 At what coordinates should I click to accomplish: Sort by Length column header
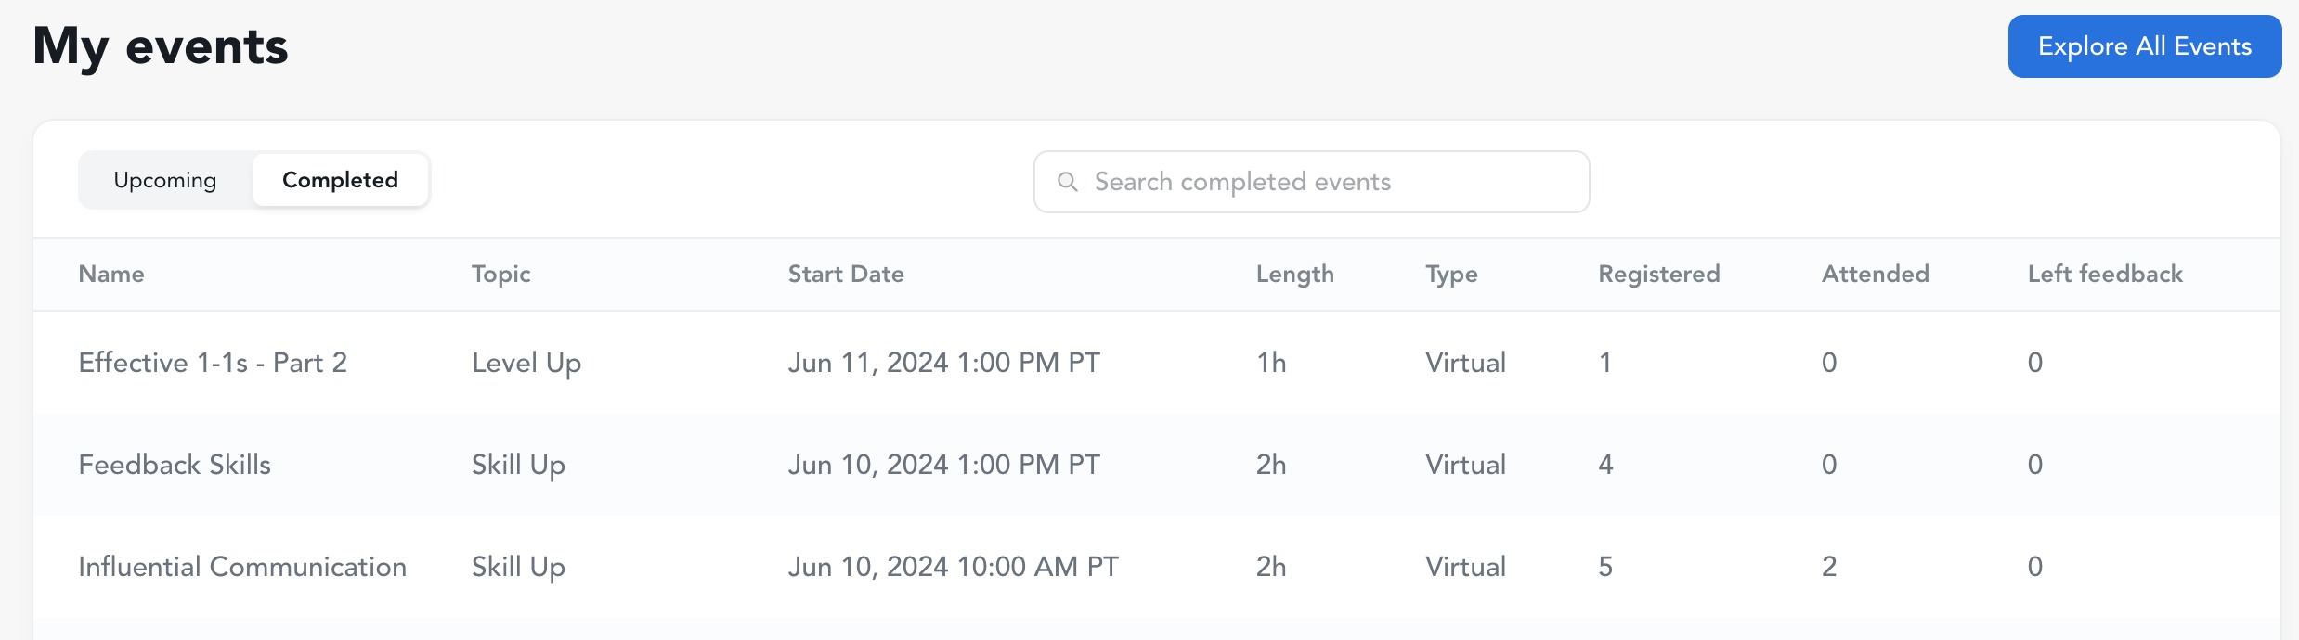point(1295,275)
